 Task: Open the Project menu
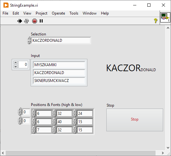tap(41, 13)
